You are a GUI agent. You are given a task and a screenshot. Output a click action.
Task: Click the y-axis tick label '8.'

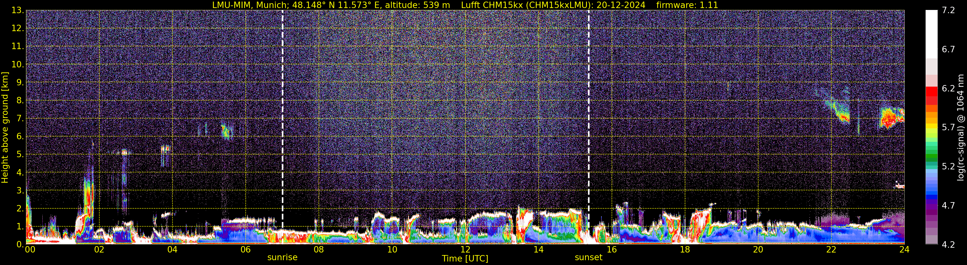pos(20,100)
